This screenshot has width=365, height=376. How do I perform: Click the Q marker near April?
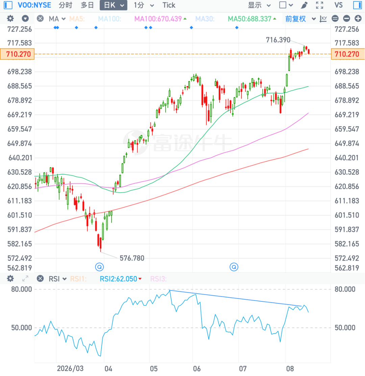point(99,267)
